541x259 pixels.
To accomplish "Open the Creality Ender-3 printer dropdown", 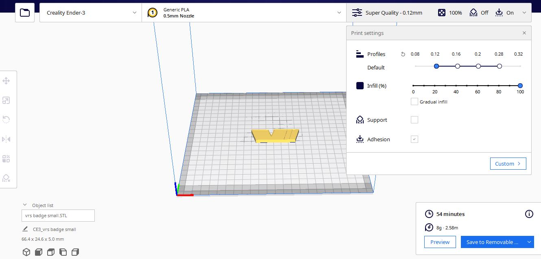I will click(90, 13).
